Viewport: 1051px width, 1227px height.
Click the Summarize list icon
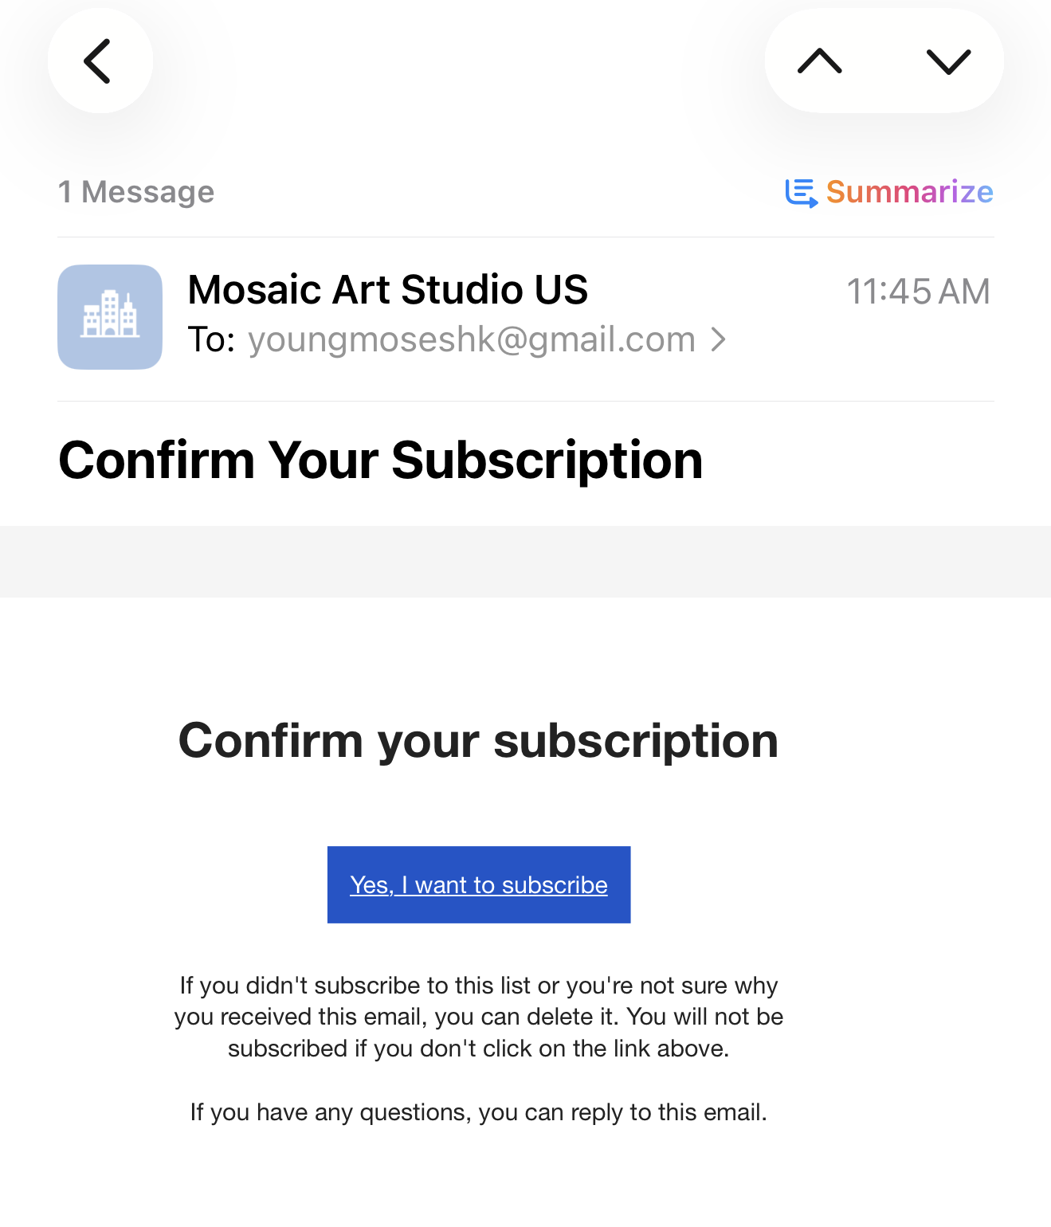(x=801, y=193)
